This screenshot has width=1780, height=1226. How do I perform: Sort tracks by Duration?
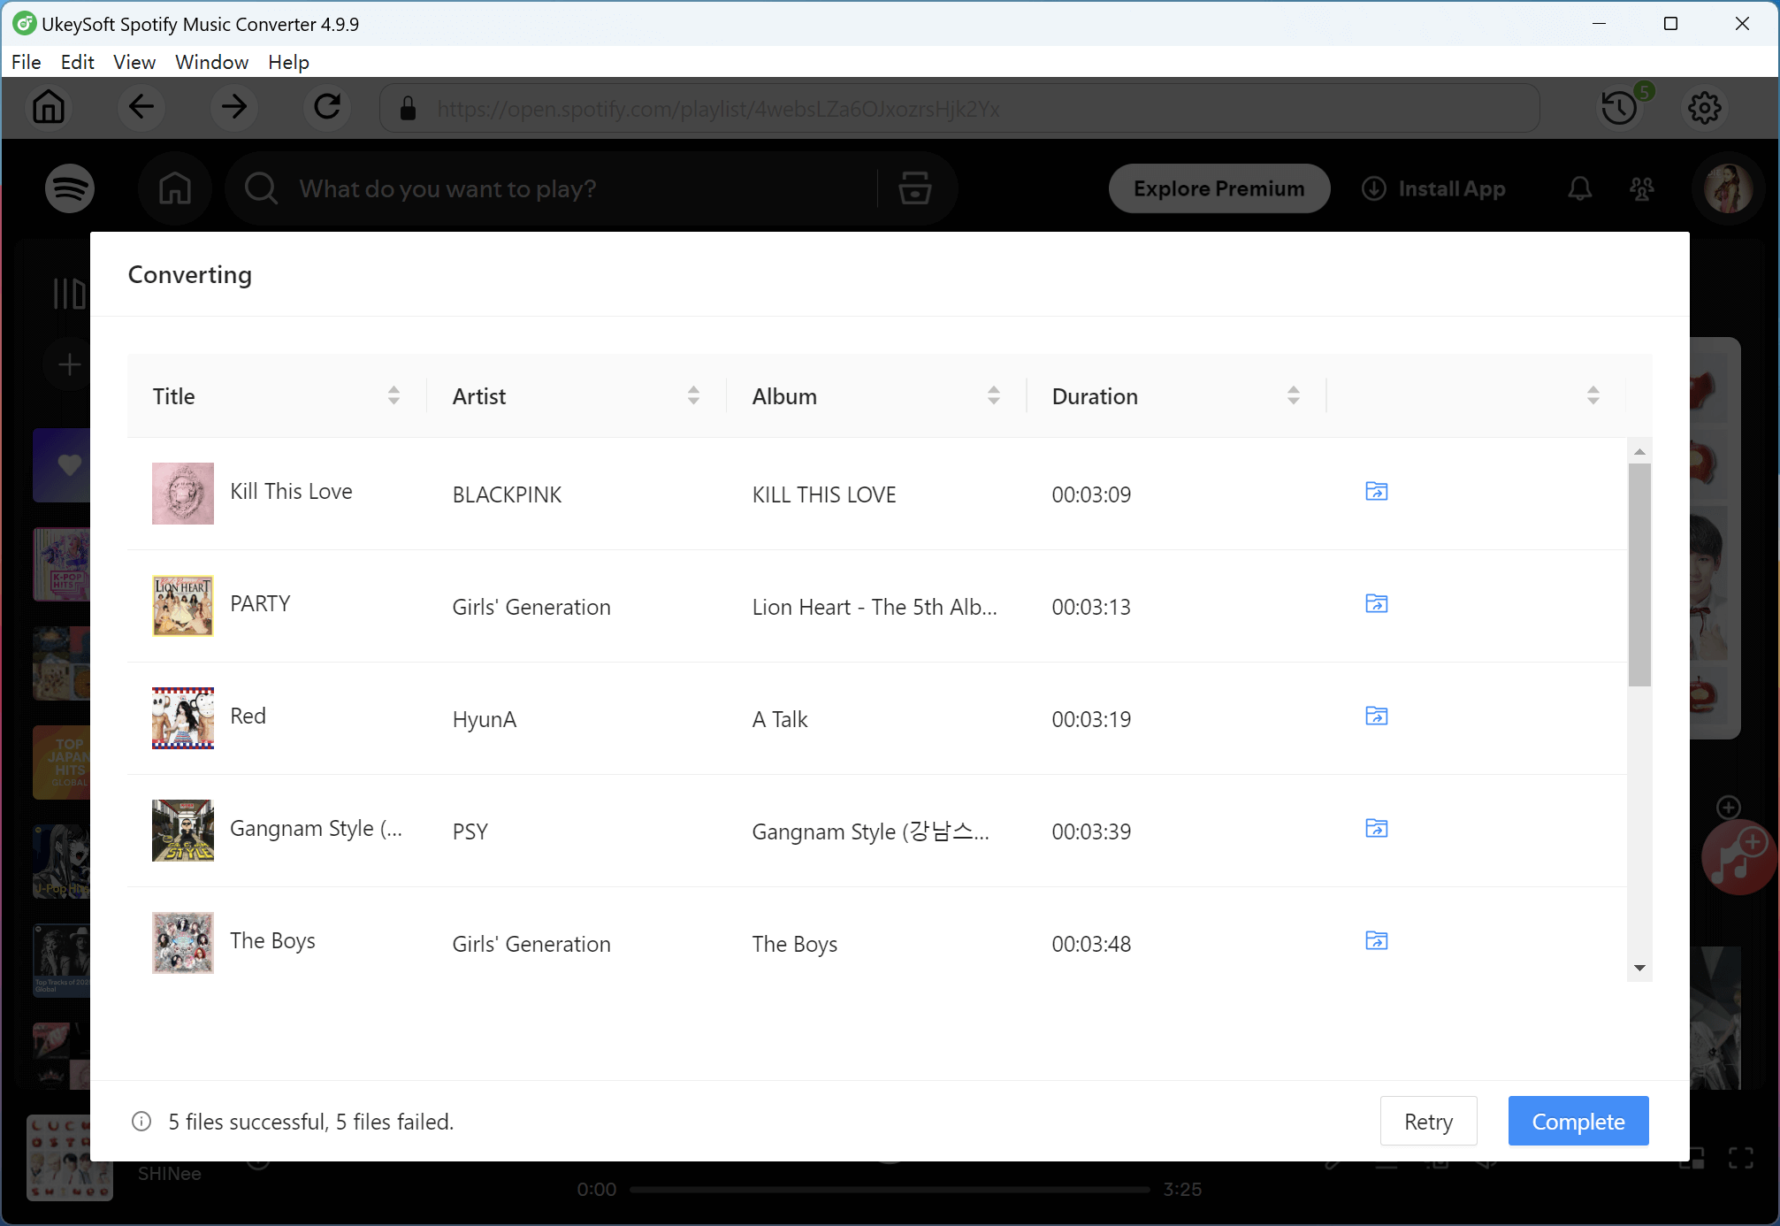point(1294,395)
